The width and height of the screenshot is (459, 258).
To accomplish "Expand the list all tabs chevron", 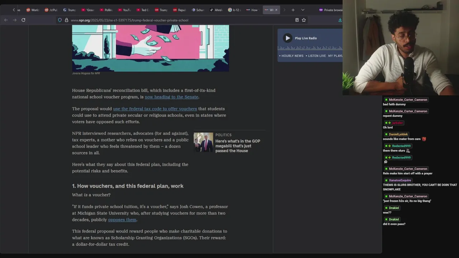I will coord(303,10).
